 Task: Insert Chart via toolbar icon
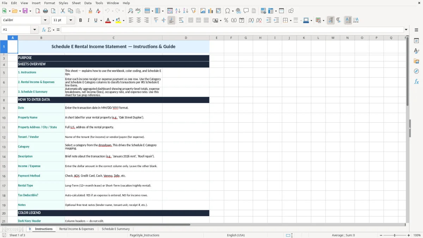coord(211,11)
